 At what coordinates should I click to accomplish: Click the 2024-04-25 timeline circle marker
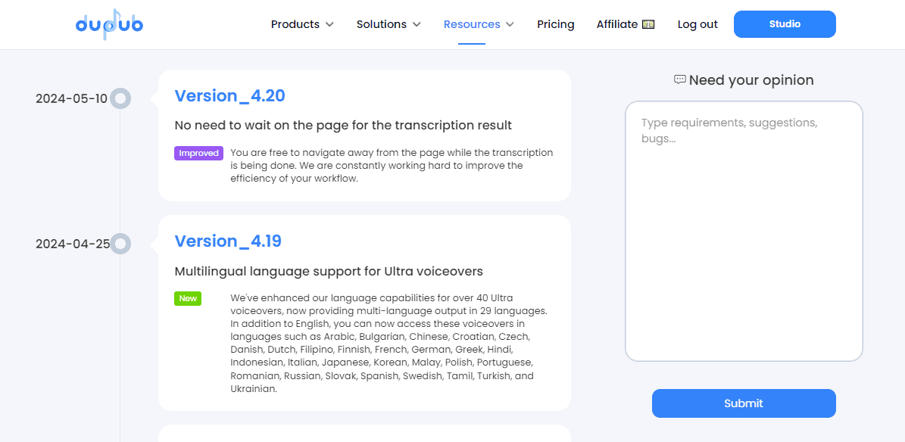pyautogui.click(x=120, y=244)
